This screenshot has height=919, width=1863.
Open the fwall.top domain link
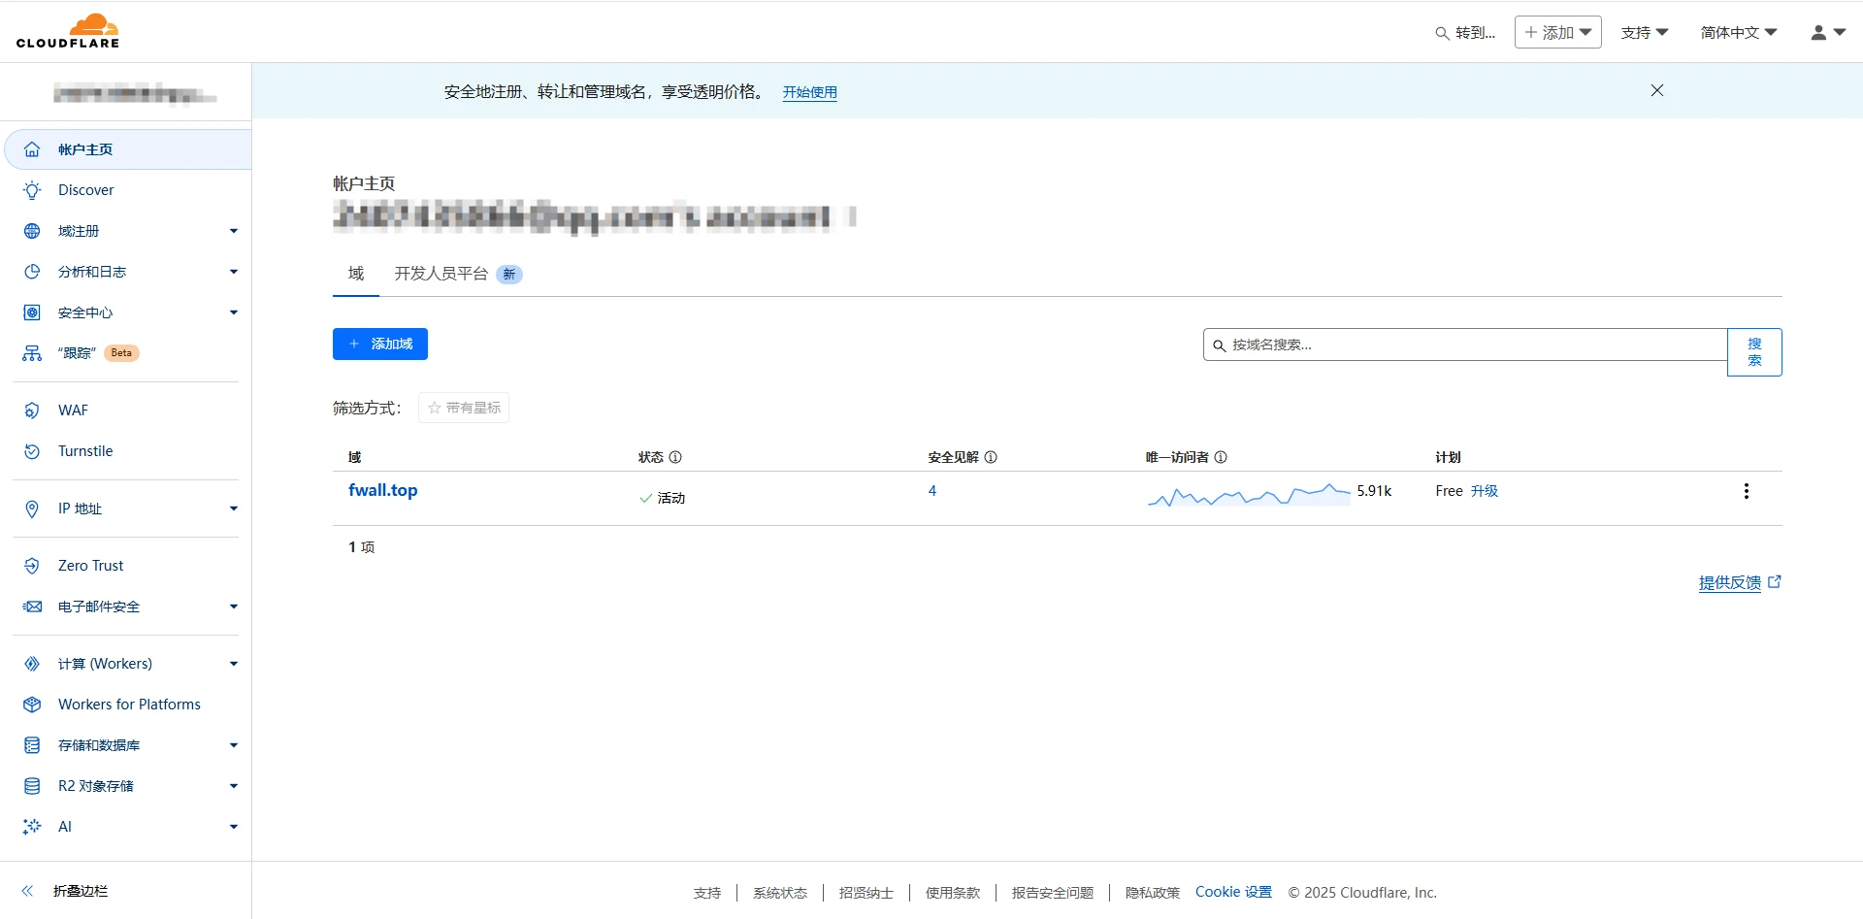pyautogui.click(x=383, y=490)
